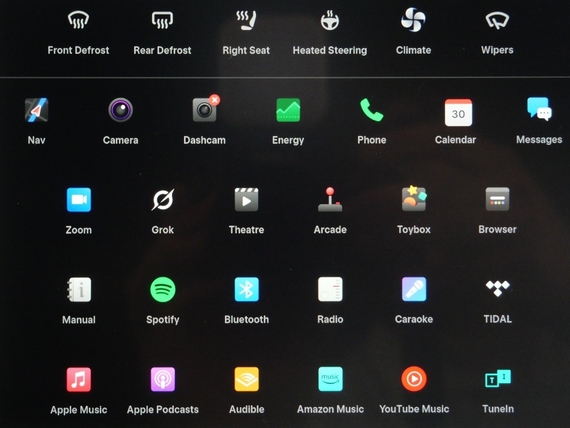
Task: Launch the Zoom app
Action: [79, 200]
